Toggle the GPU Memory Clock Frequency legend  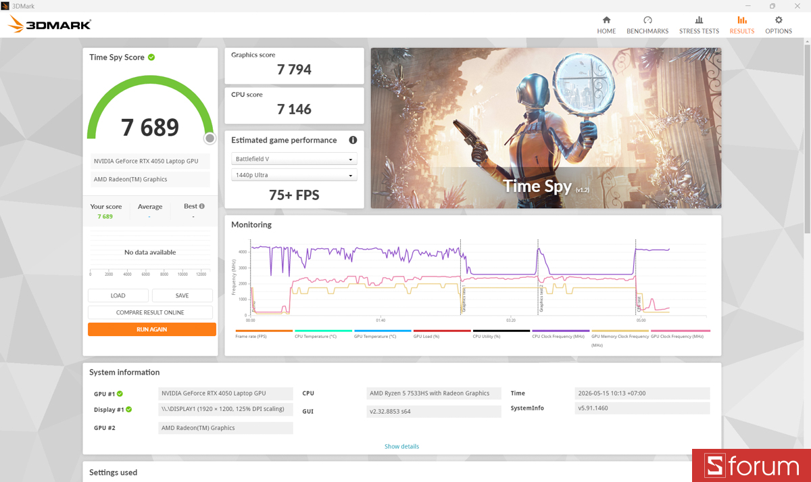(620, 340)
